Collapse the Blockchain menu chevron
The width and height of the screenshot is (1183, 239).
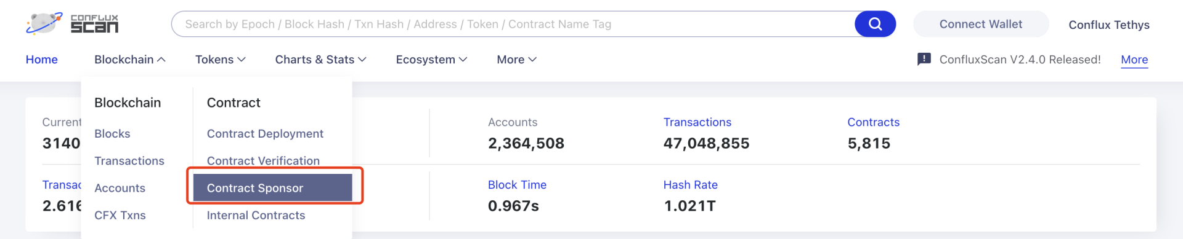coord(161,60)
